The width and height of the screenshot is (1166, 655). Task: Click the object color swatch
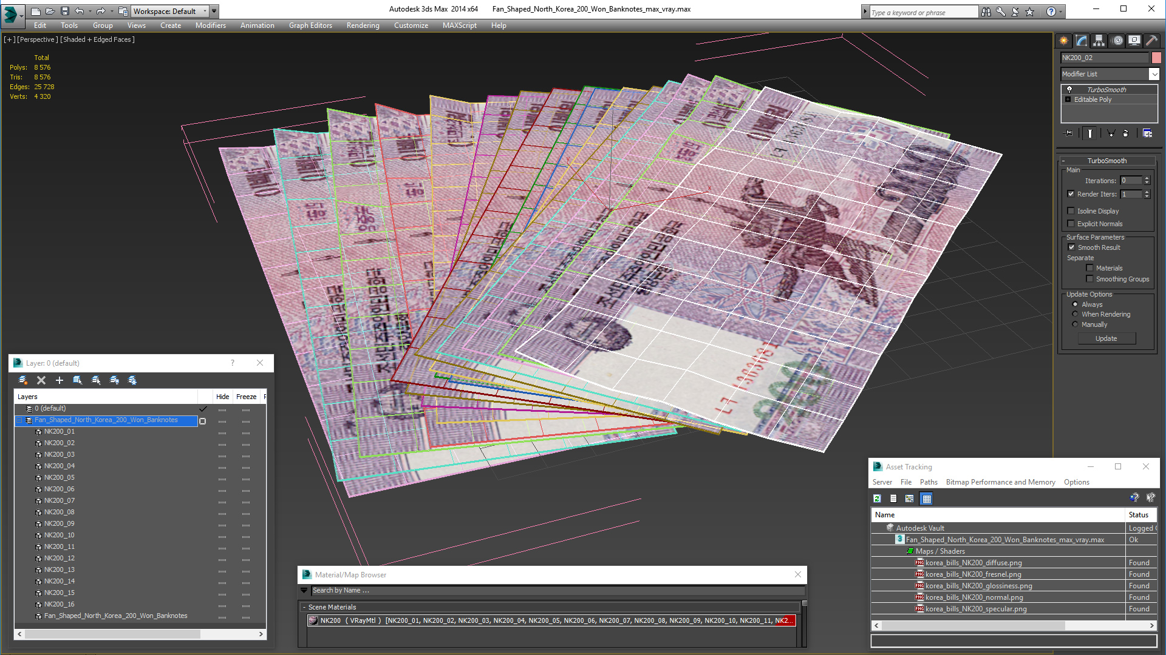pos(1156,58)
